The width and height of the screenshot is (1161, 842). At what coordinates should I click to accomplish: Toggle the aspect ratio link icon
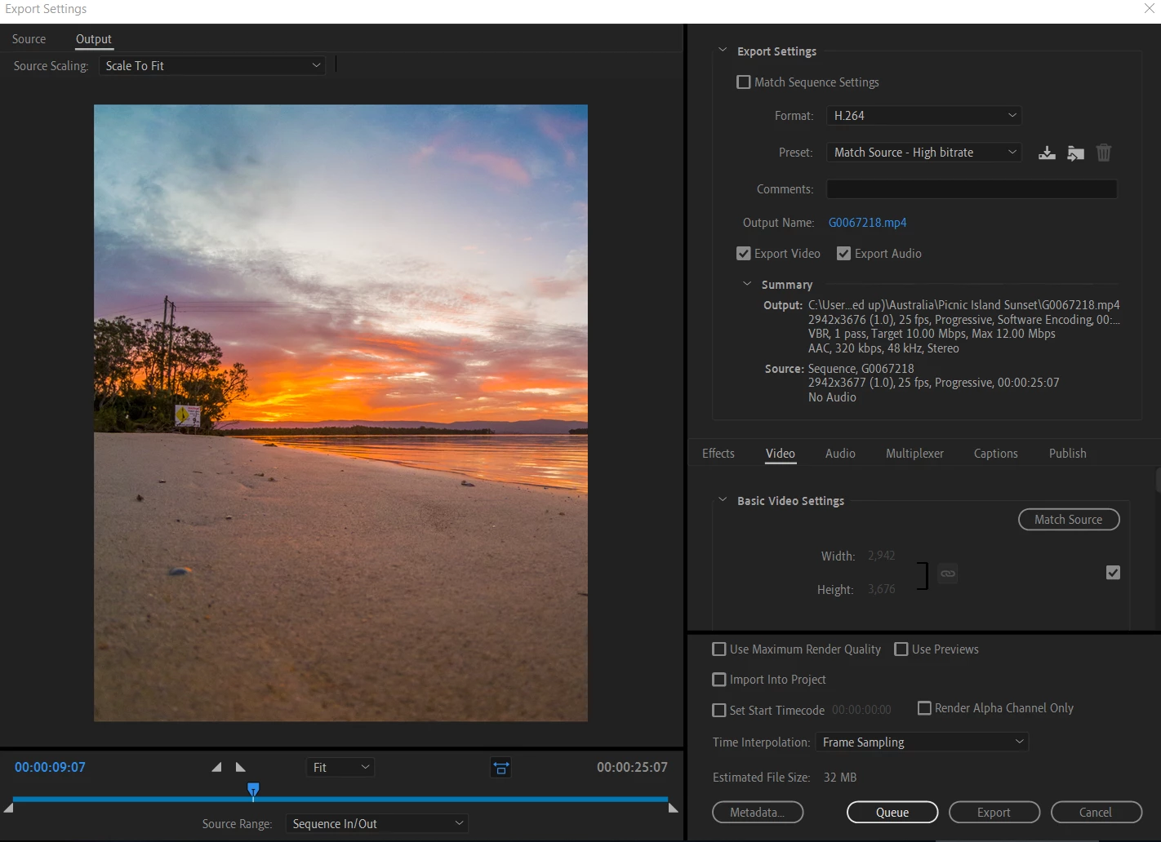point(947,574)
